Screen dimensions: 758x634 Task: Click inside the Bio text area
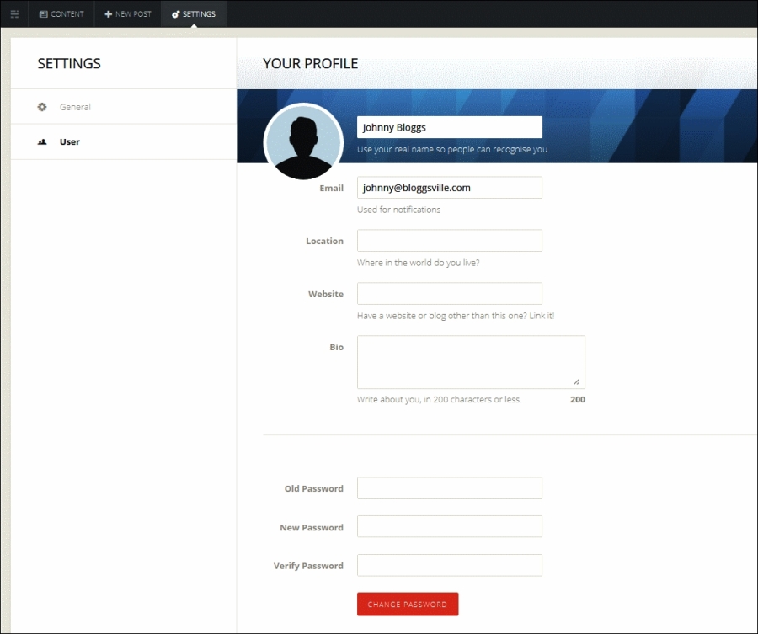(x=471, y=362)
